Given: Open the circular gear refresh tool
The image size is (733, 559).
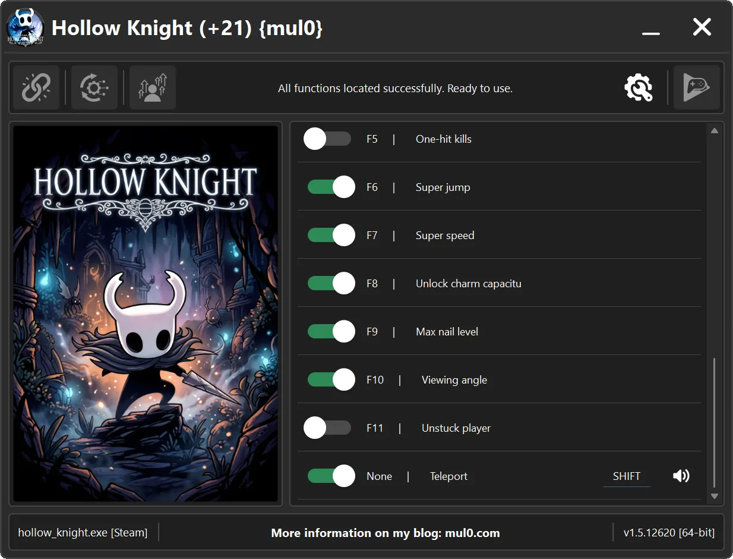Looking at the screenshot, I should [x=94, y=88].
